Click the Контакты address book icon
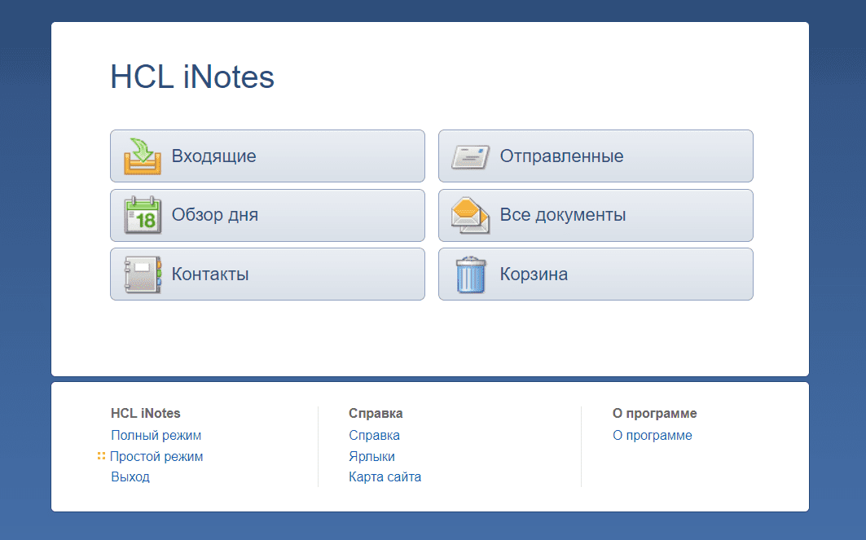 pos(143,274)
